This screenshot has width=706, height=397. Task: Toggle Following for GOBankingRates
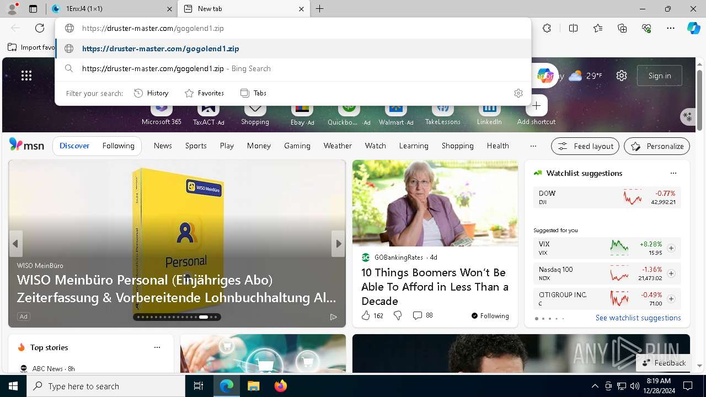490,316
